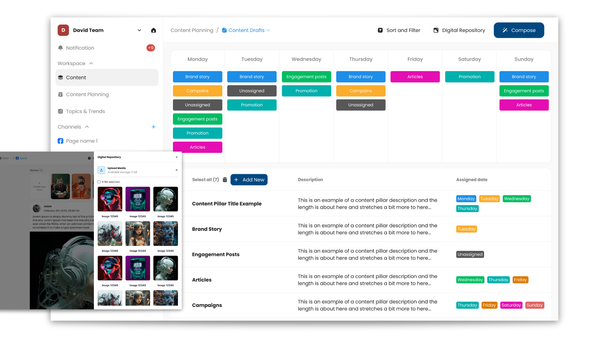Open Digital Repository from the top bar
This screenshot has width=609, height=343.
(459, 30)
